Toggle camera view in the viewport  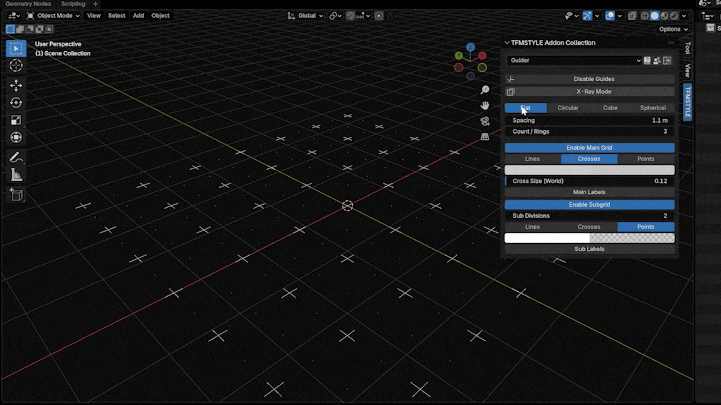tap(485, 121)
